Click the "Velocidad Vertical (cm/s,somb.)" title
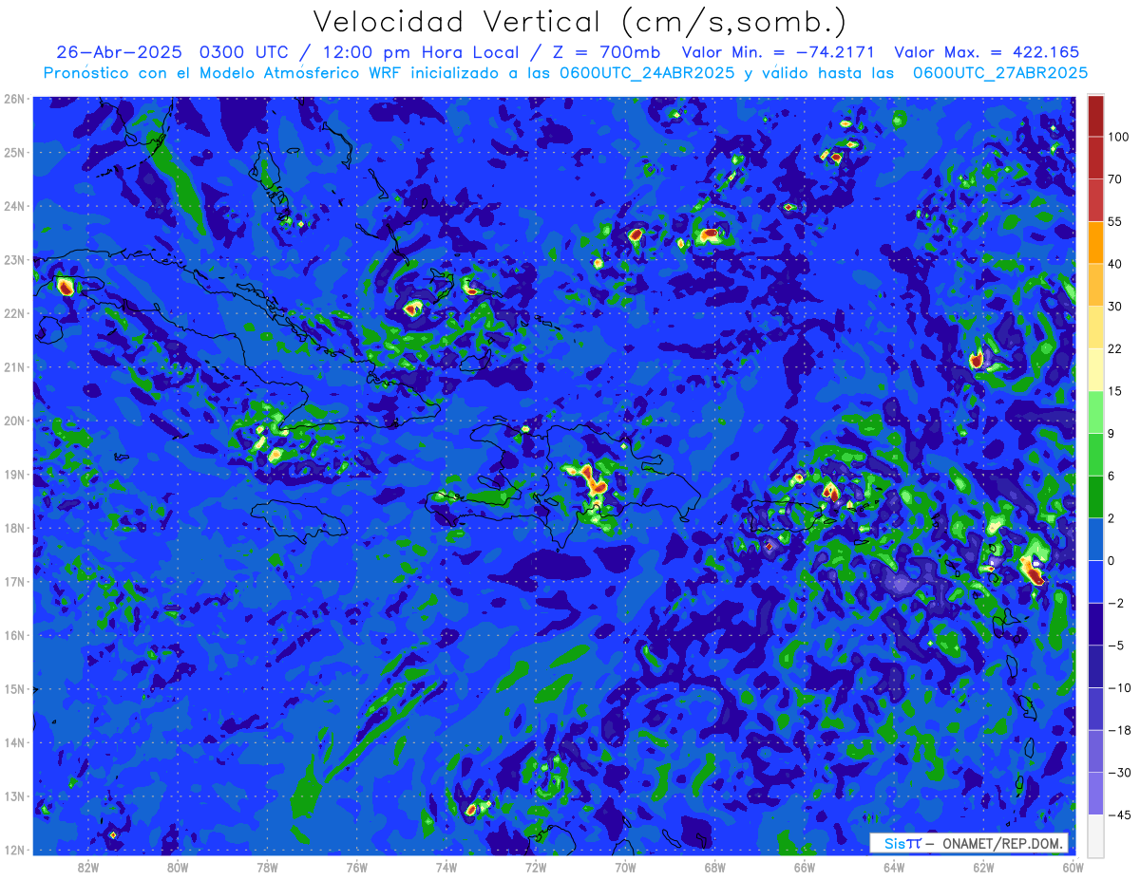The image size is (1140, 880). pyautogui.click(x=579, y=23)
